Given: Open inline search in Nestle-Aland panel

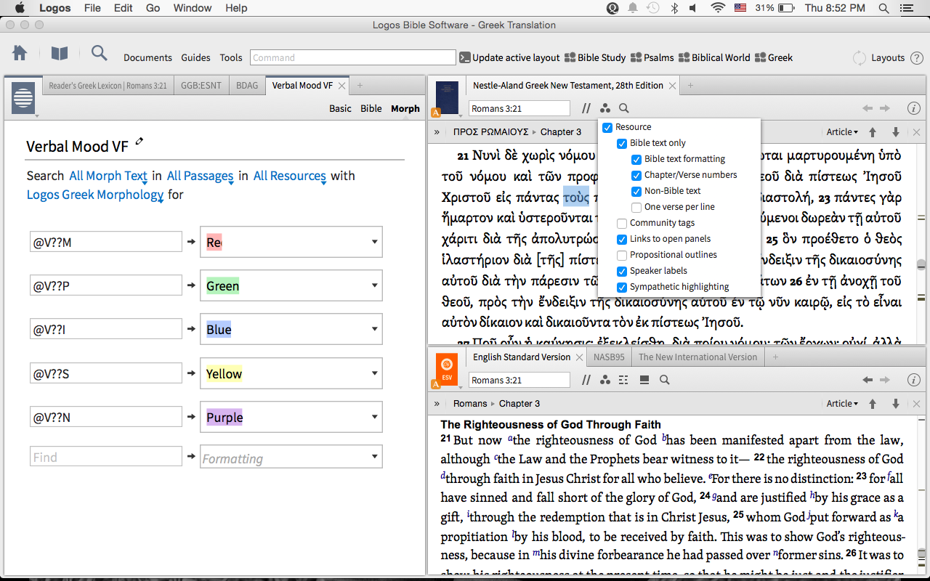Looking at the screenshot, I should tap(624, 108).
